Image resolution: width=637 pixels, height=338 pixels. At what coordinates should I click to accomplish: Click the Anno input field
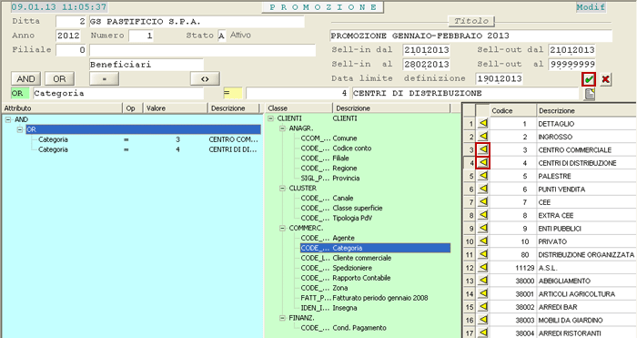[x=68, y=36]
